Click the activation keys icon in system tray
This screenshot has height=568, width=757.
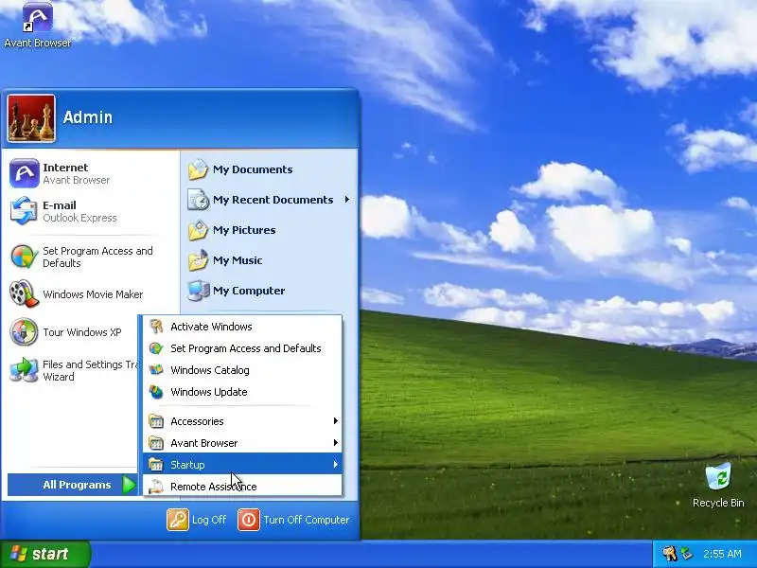(670, 554)
